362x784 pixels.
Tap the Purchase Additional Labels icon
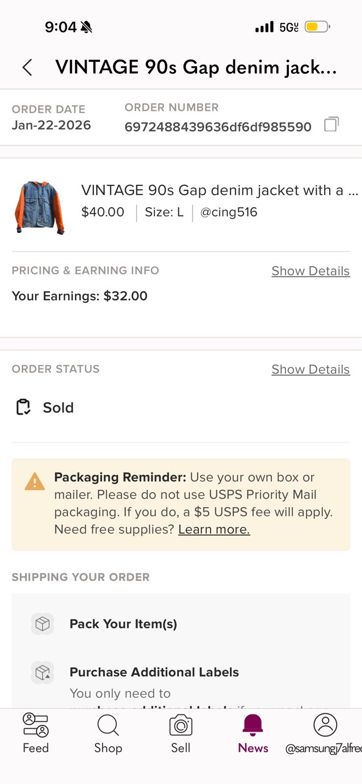(43, 672)
